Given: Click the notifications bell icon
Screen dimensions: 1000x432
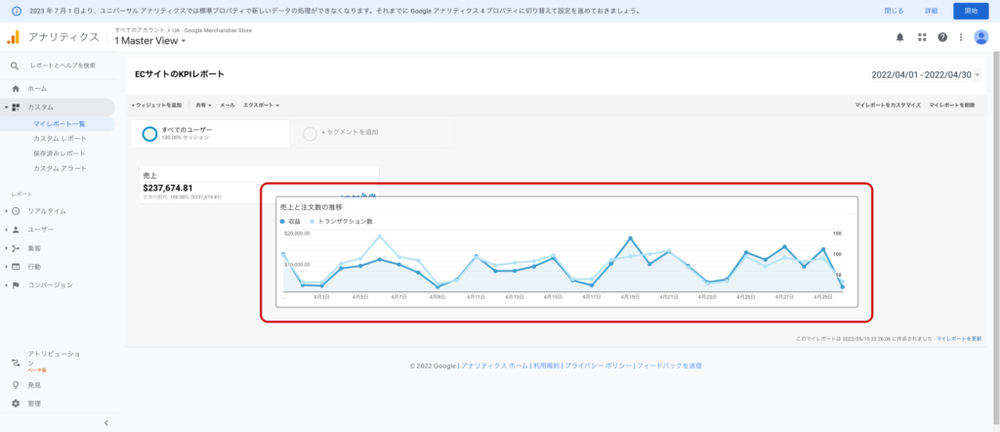Looking at the screenshot, I should [x=899, y=37].
